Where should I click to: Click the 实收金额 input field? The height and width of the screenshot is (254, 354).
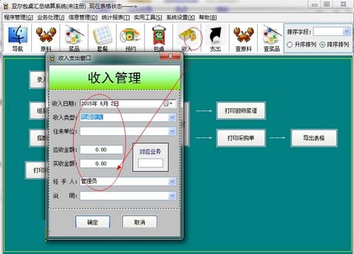click(101, 163)
